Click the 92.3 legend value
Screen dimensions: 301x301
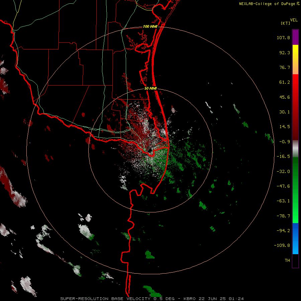pos(285,53)
